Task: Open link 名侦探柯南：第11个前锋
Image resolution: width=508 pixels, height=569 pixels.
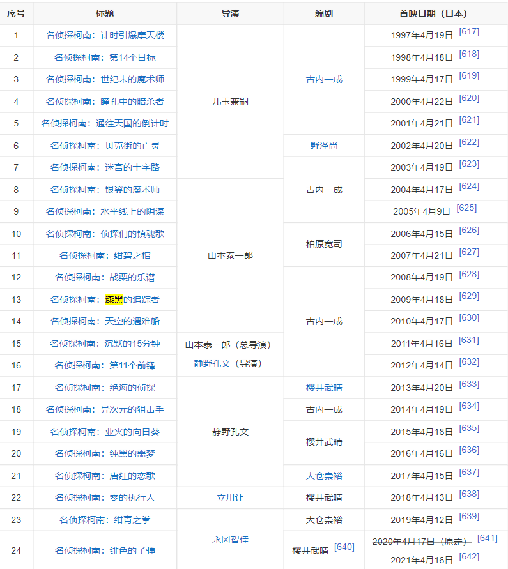Action: (x=105, y=365)
